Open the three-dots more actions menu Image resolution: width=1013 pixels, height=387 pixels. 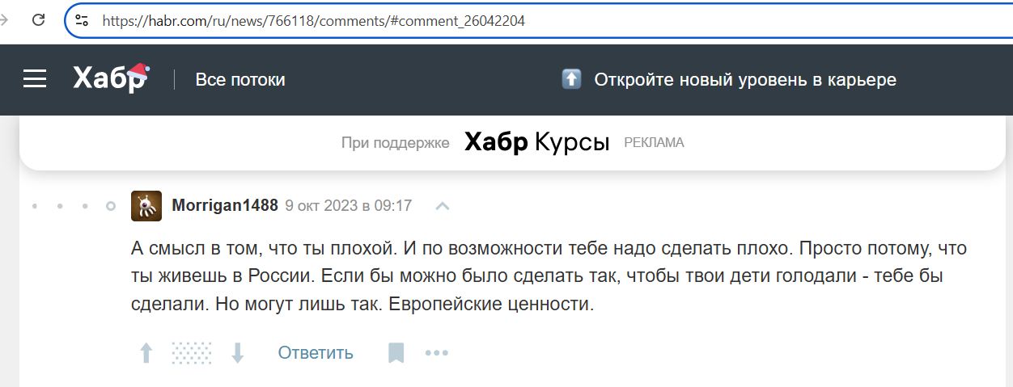coord(436,353)
